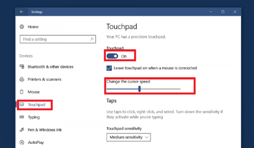Select Typing in the Devices list
254x148 pixels.
point(34,117)
